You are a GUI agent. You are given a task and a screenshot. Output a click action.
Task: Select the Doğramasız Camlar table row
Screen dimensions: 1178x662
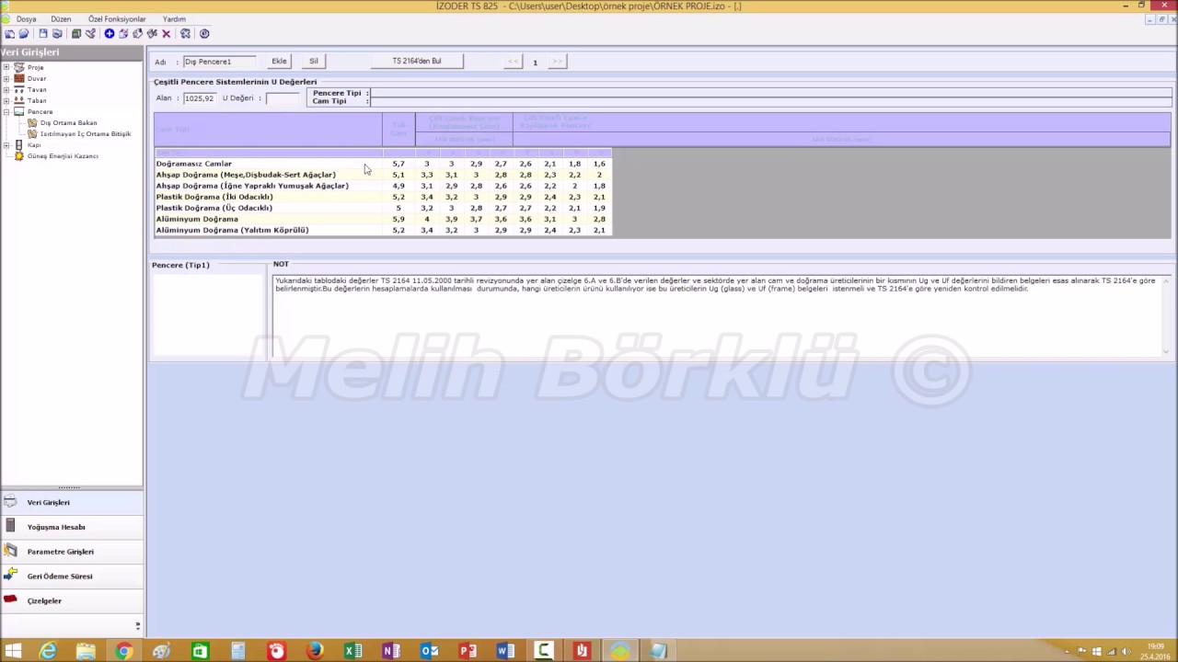(383, 164)
